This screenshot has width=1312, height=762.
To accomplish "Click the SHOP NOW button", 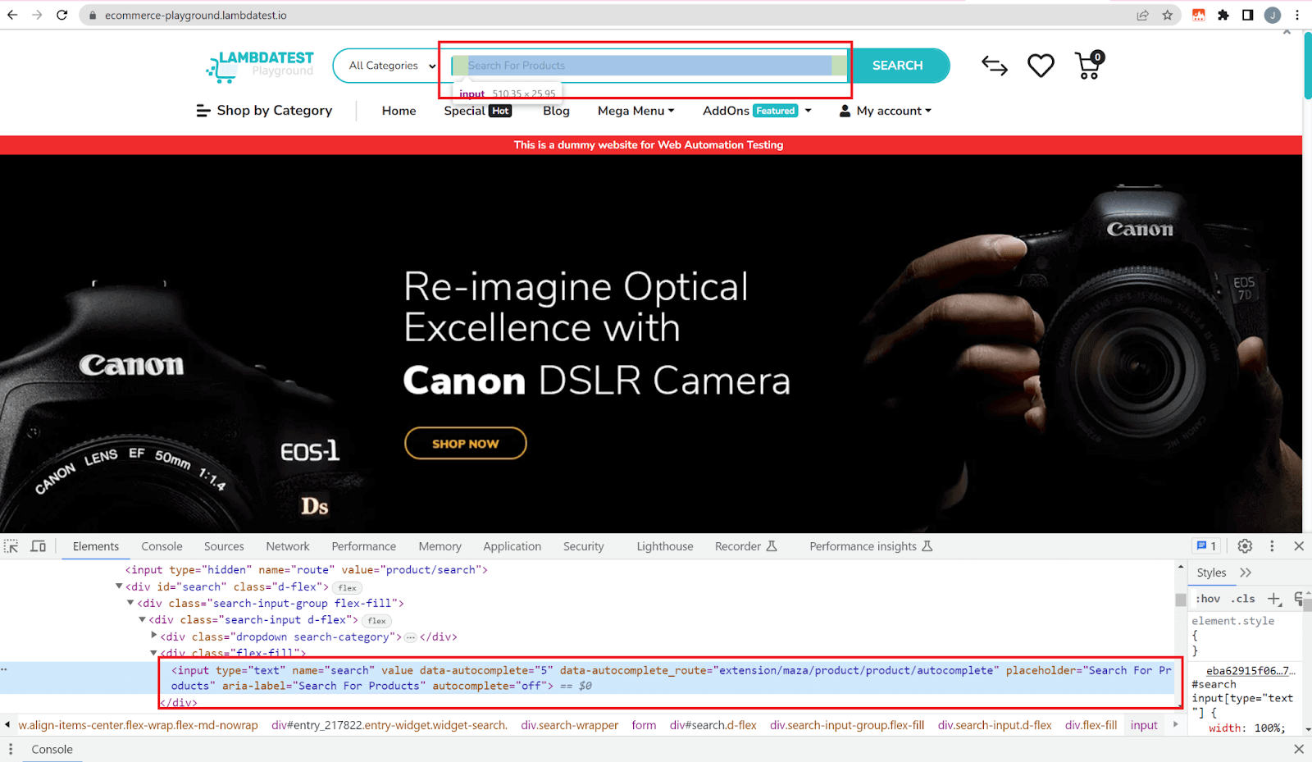I will point(465,444).
